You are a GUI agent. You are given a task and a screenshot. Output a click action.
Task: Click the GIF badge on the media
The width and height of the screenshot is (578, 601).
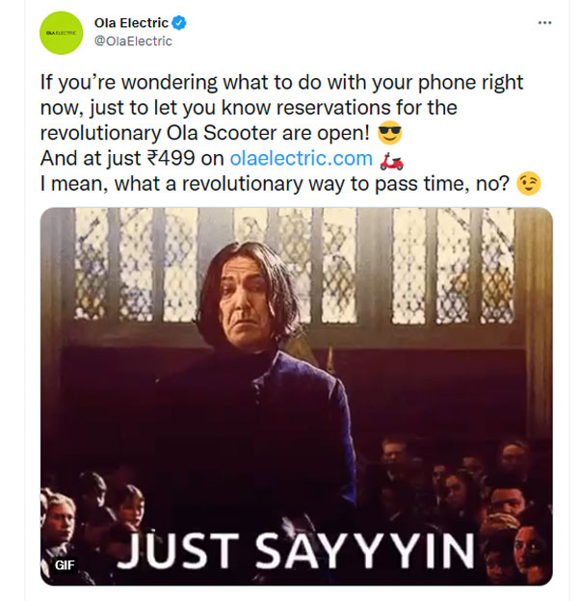65,565
